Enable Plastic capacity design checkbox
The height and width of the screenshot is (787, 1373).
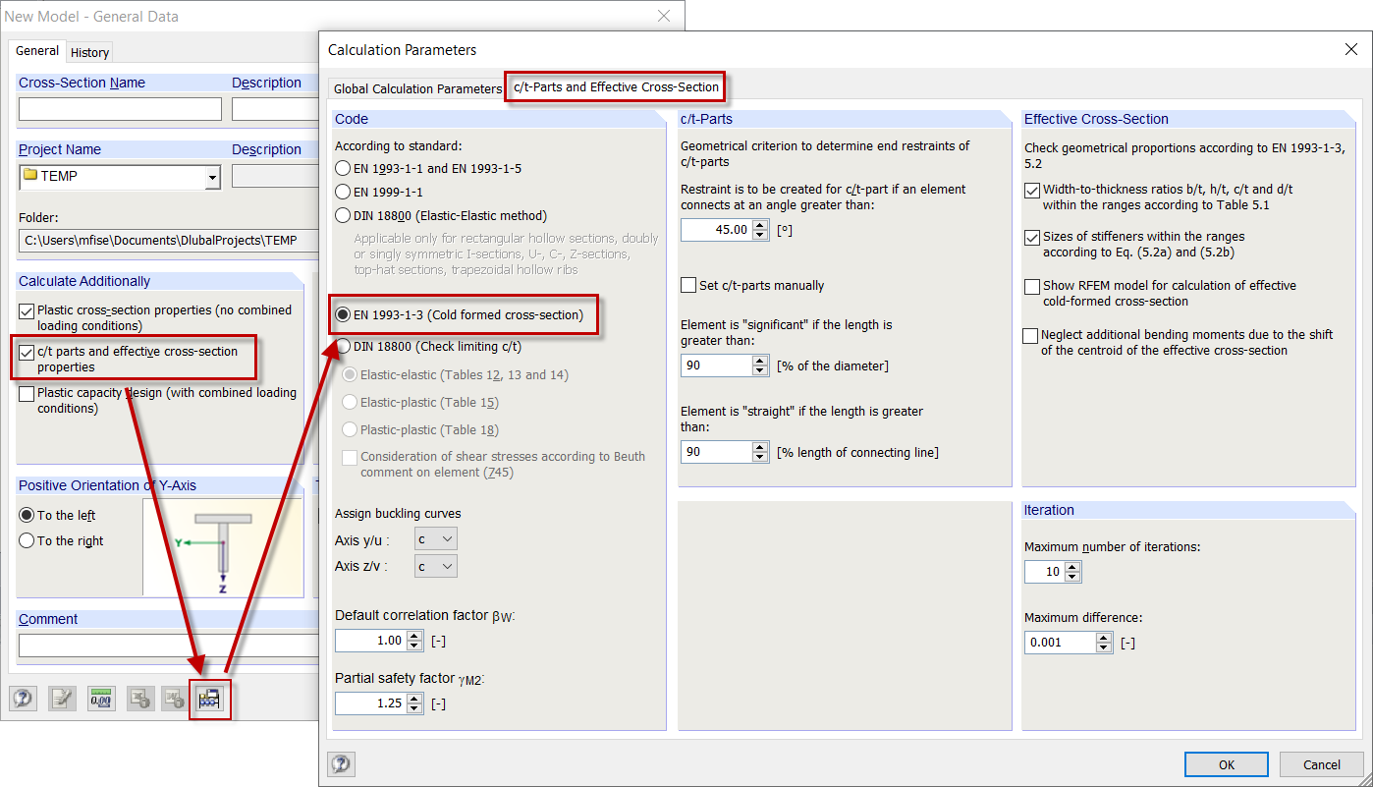(x=27, y=393)
